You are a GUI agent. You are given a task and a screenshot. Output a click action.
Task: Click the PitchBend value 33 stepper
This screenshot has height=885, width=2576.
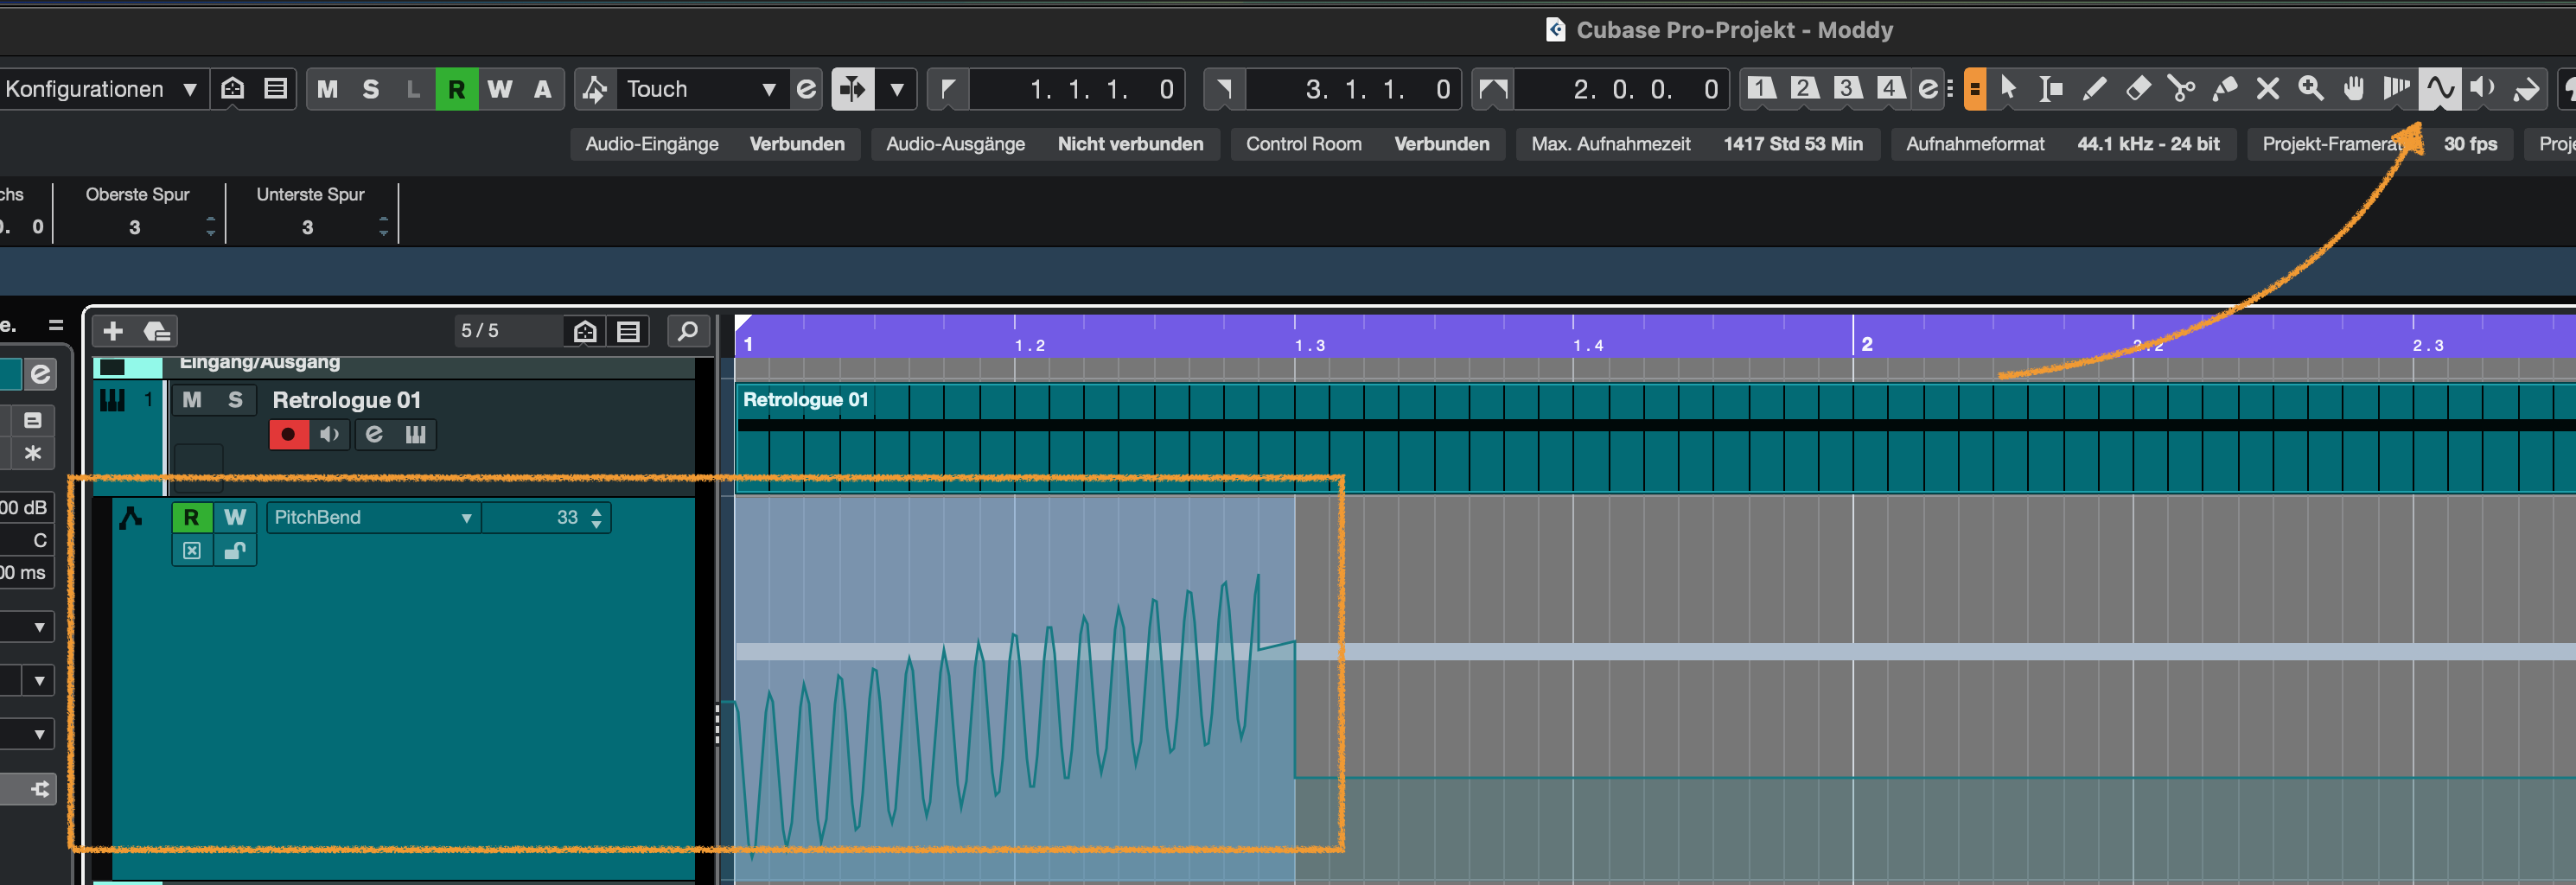[597, 517]
